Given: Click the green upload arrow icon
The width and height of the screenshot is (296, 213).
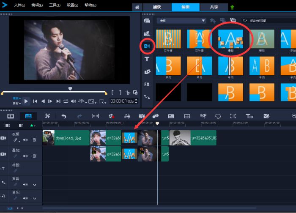Looking at the screenshot, I should point(233,7).
